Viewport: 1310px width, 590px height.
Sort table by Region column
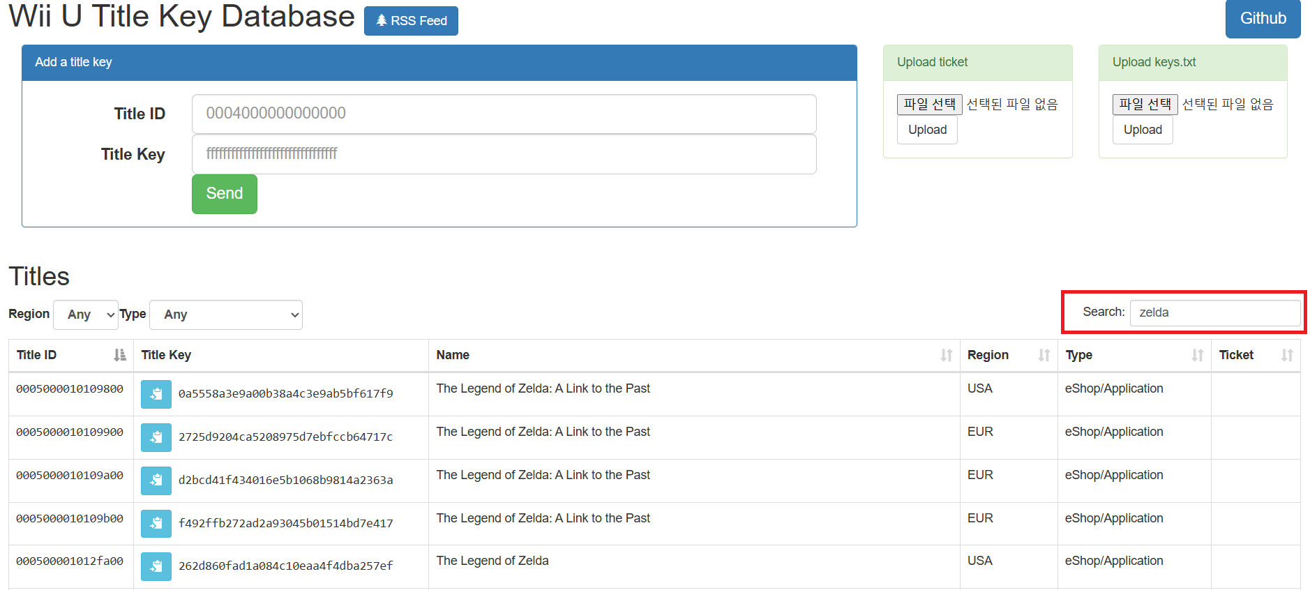[x=1009, y=355]
